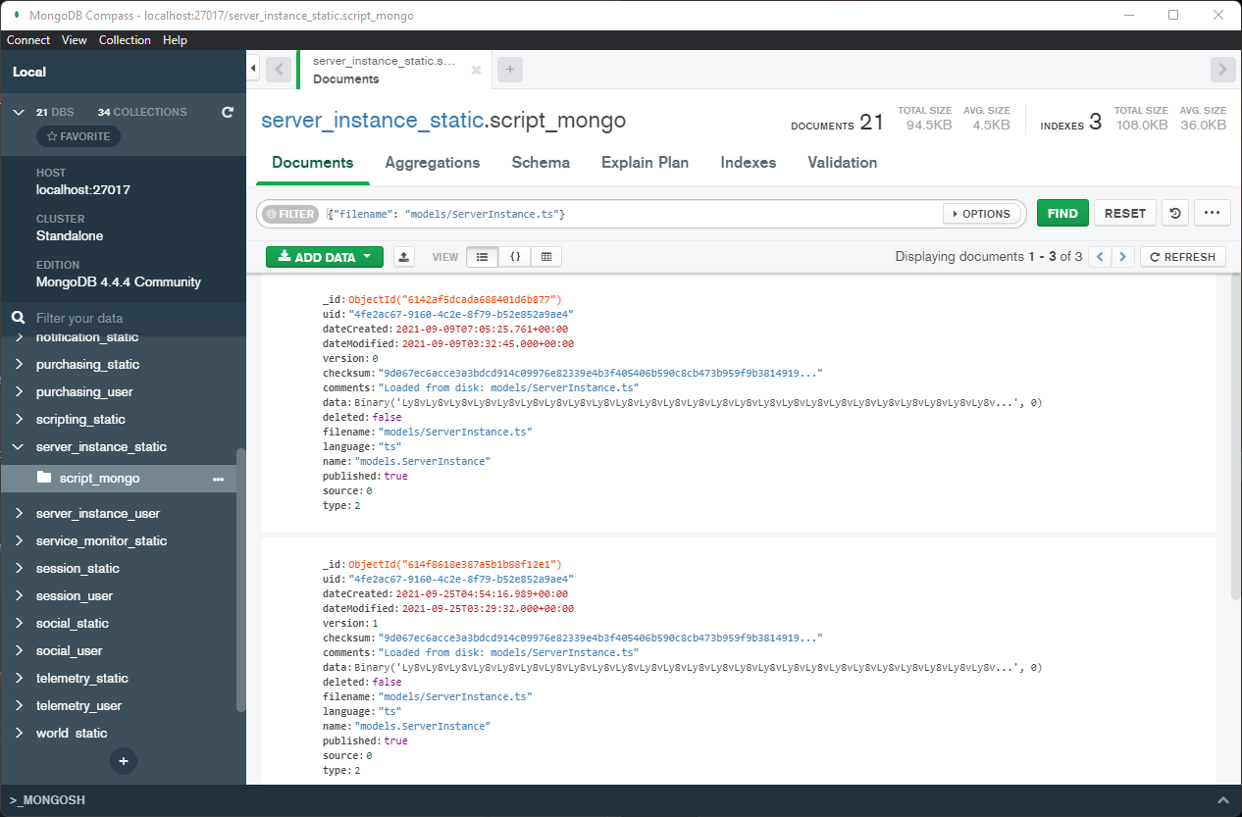
Task: Open a new tab with plus
Action: [510, 70]
